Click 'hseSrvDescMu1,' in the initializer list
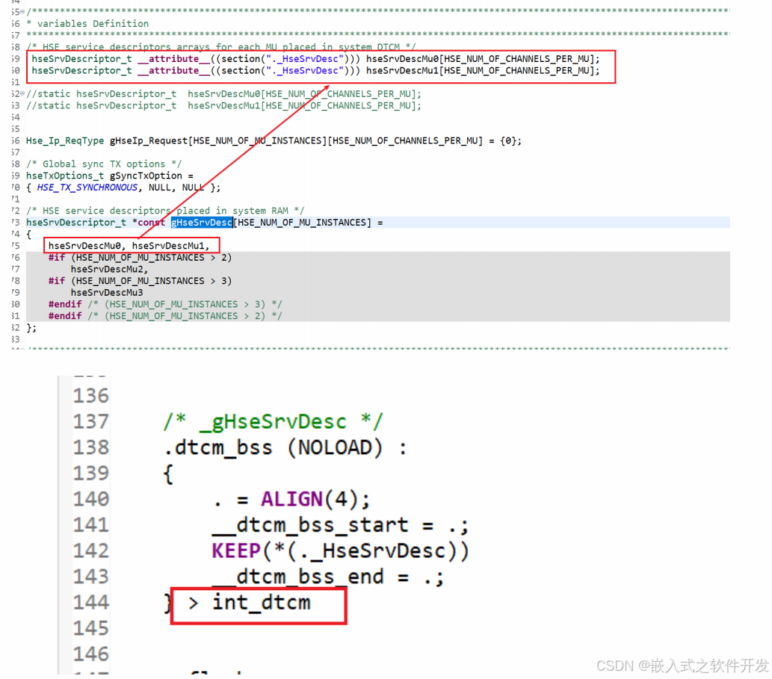This screenshot has height=679, width=772. pos(171,246)
